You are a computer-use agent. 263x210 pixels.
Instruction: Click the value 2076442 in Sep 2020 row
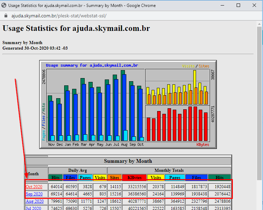(222, 194)
